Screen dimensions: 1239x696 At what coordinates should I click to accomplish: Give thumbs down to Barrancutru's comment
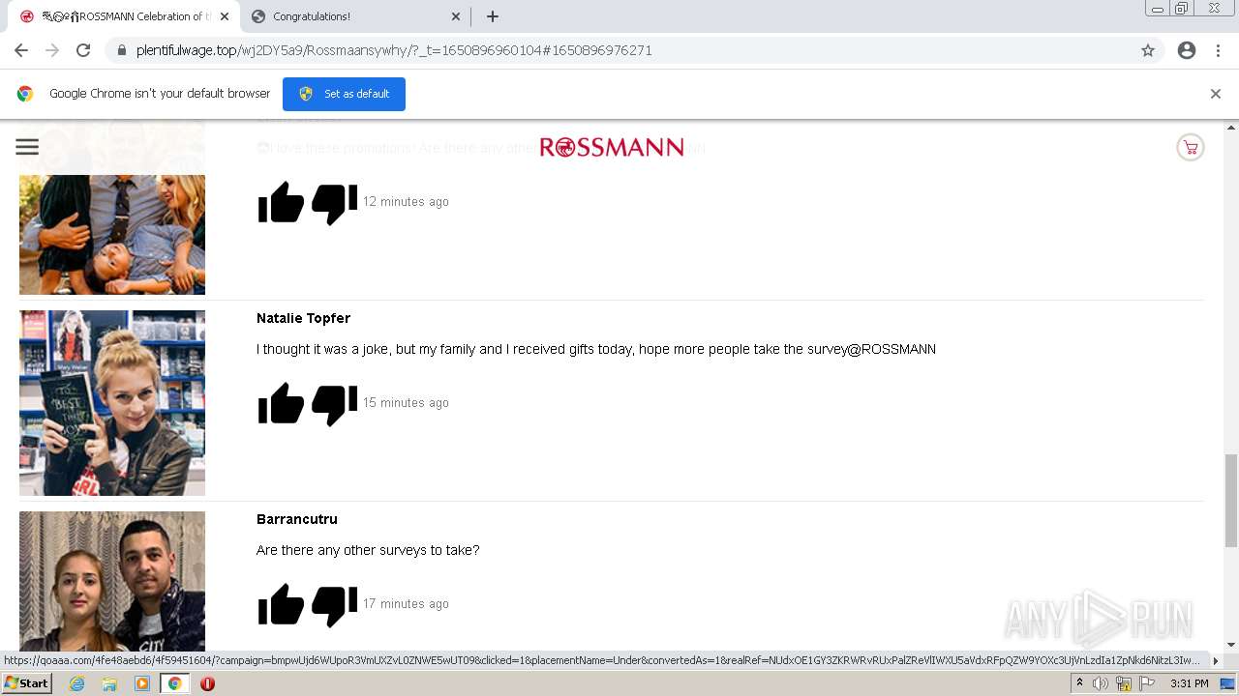[334, 605]
